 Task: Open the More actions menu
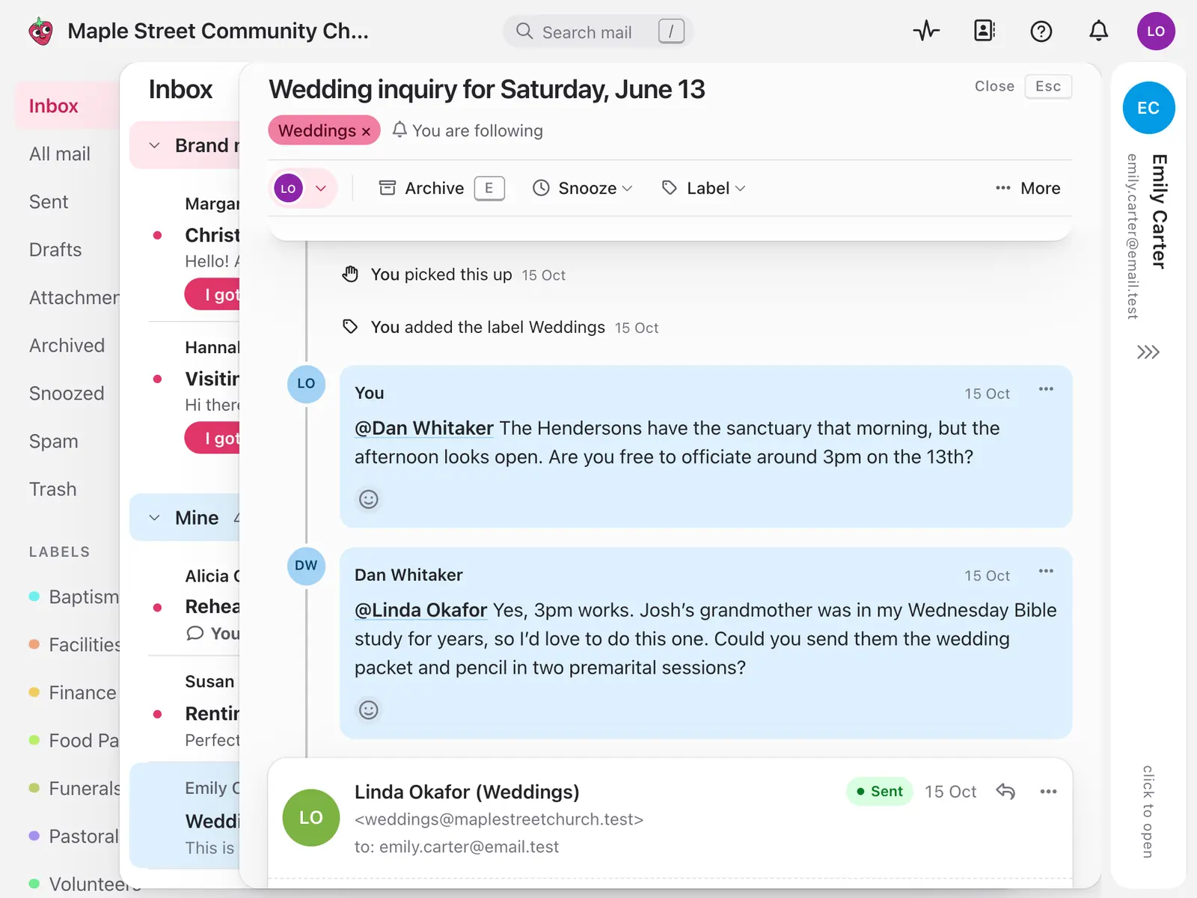click(x=1028, y=189)
